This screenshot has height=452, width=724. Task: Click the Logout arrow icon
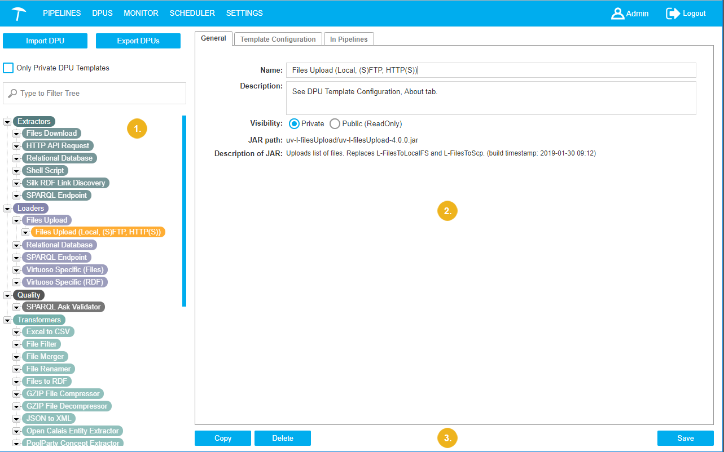[x=673, y=14]
